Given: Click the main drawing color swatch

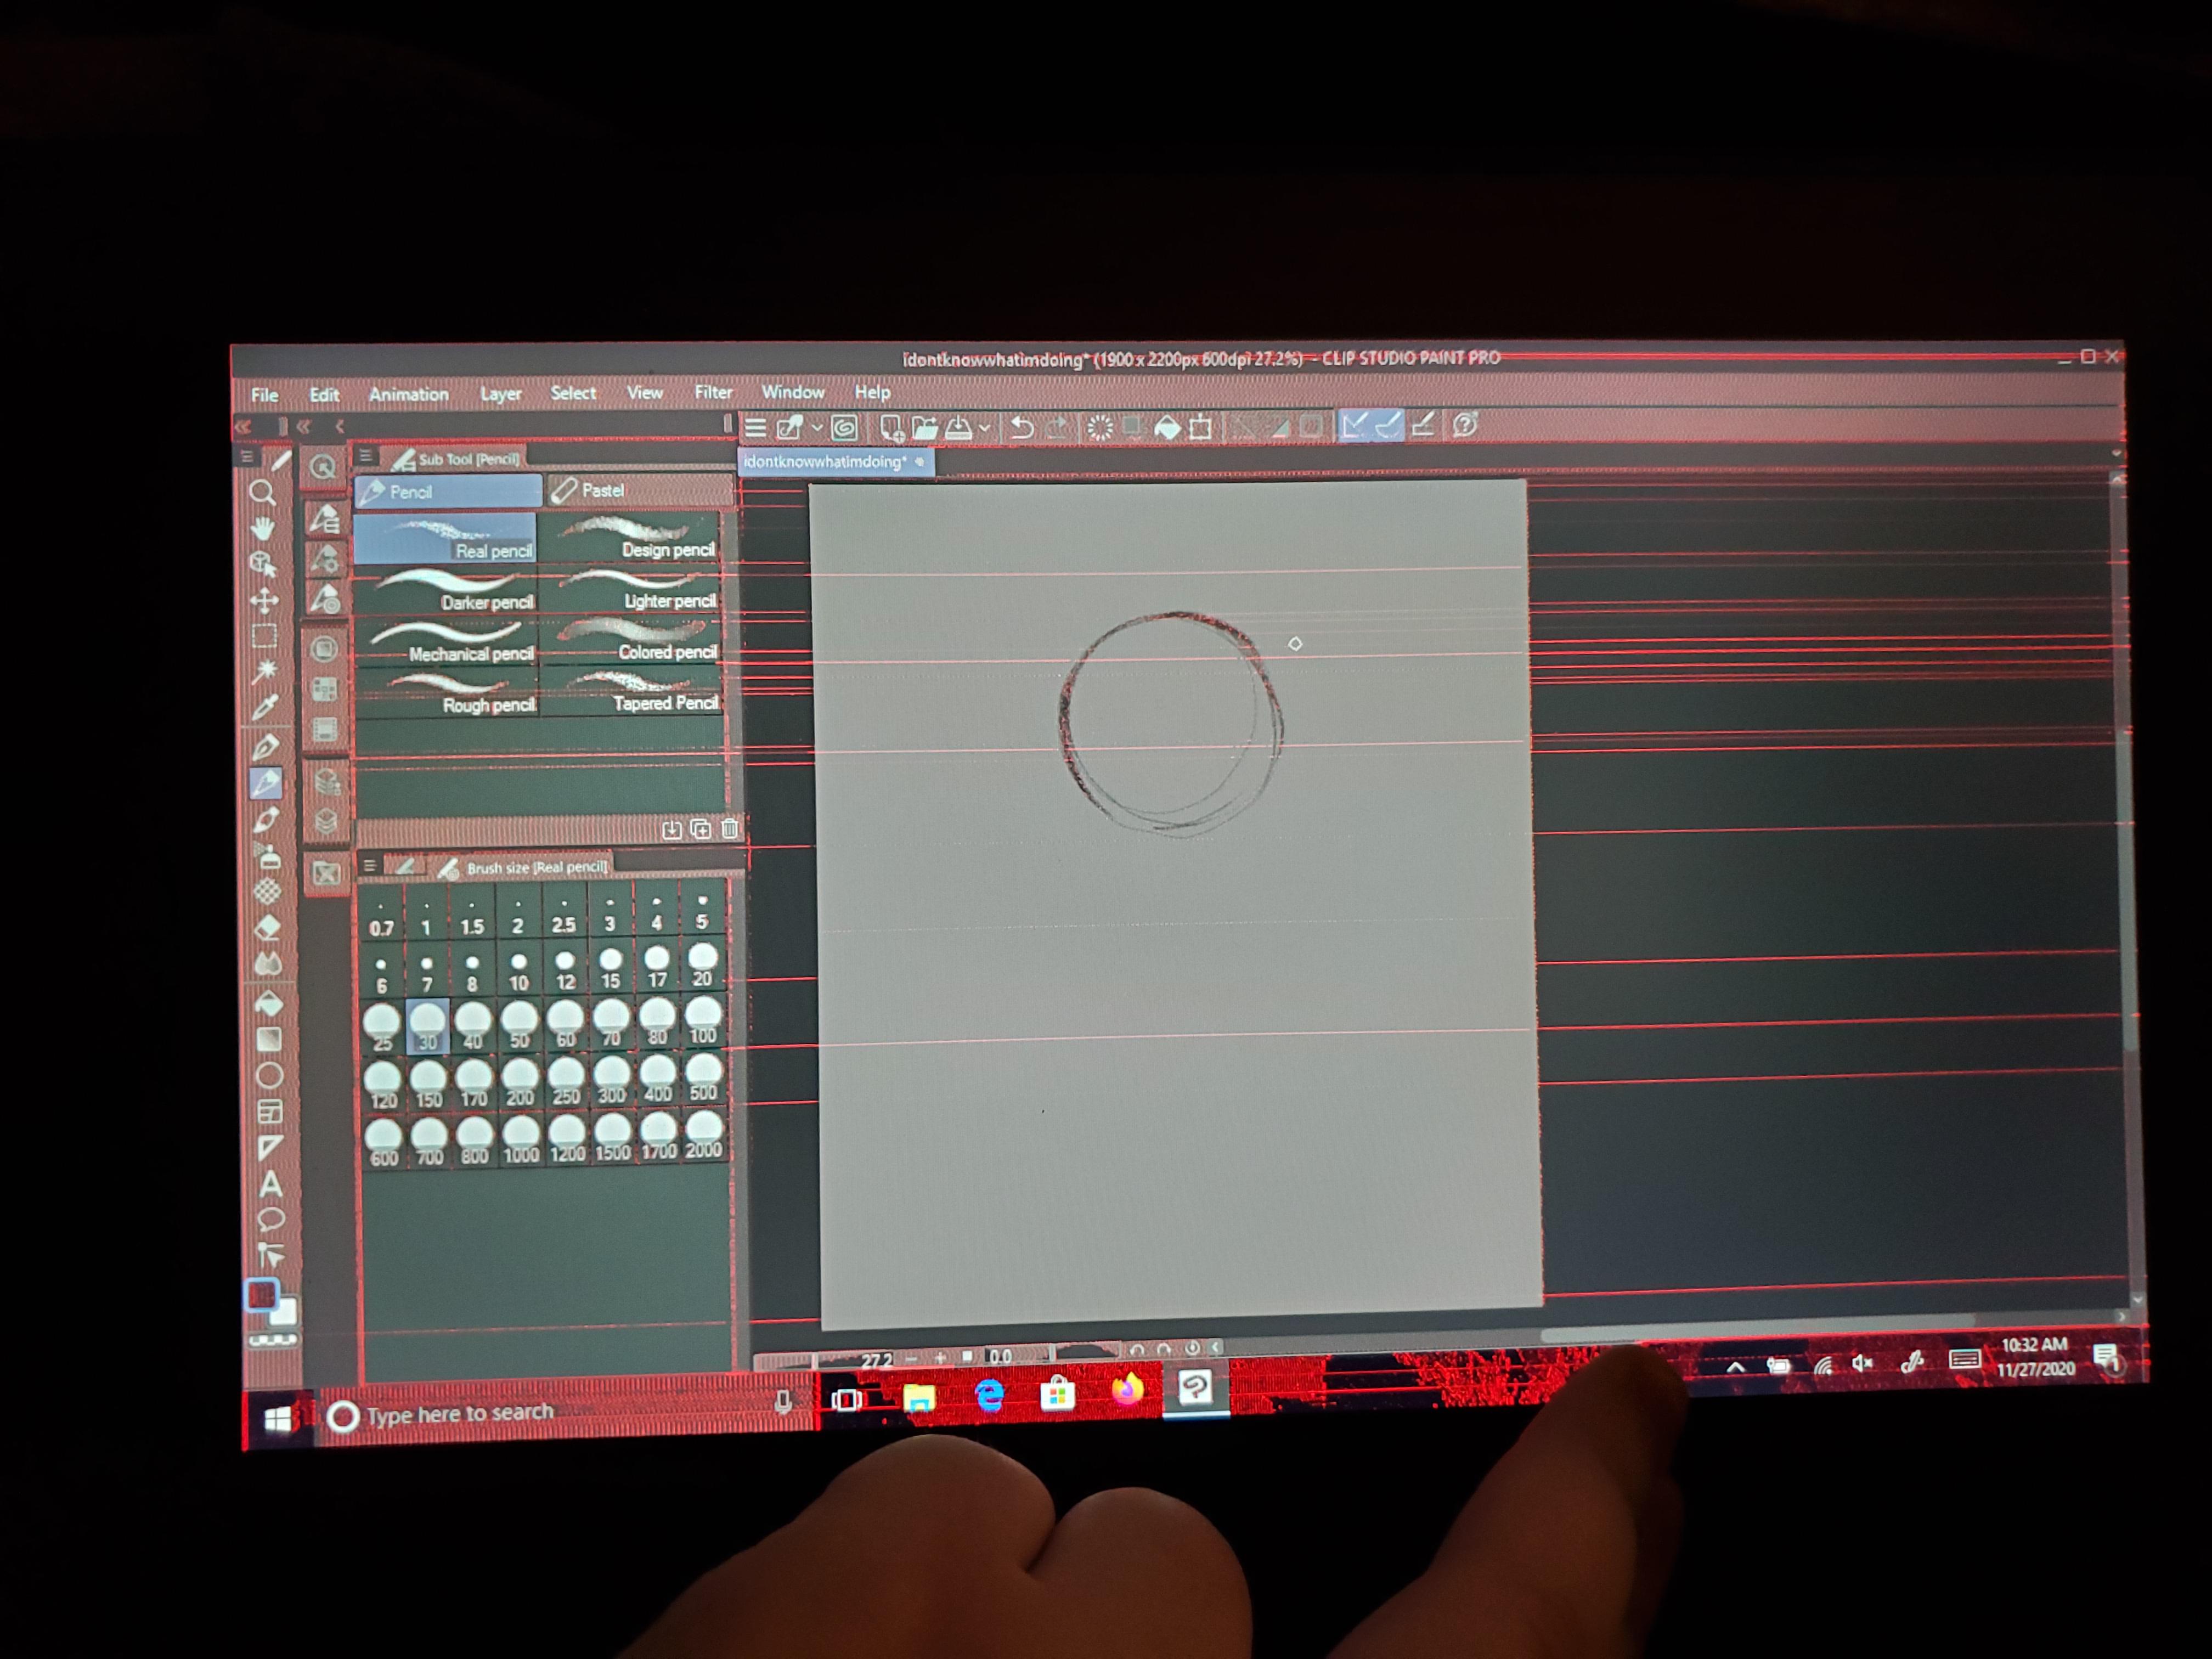Looking at the screenshot, I should click(x=261, y=1296).
